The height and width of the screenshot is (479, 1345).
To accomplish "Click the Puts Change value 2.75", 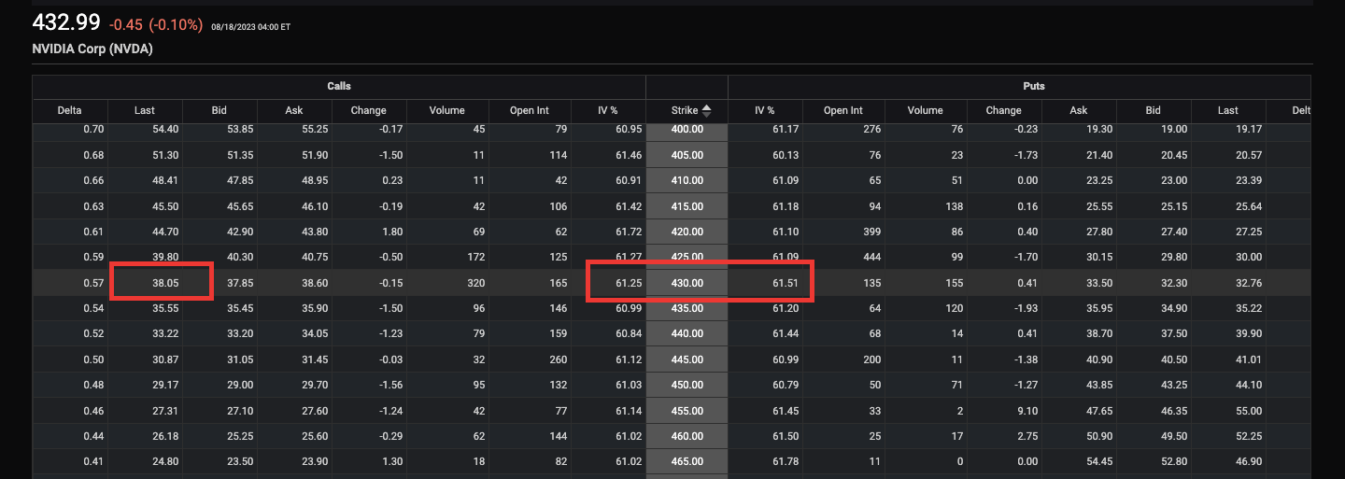I will coord(1027,437).
